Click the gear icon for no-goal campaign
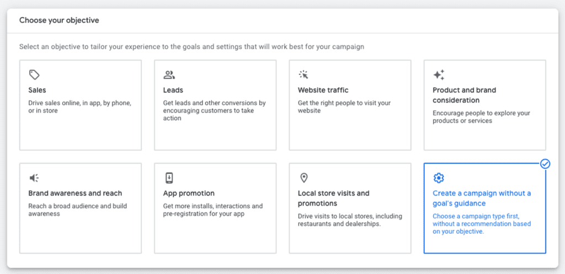The image size is (565, 274). [x=439, y=178]
